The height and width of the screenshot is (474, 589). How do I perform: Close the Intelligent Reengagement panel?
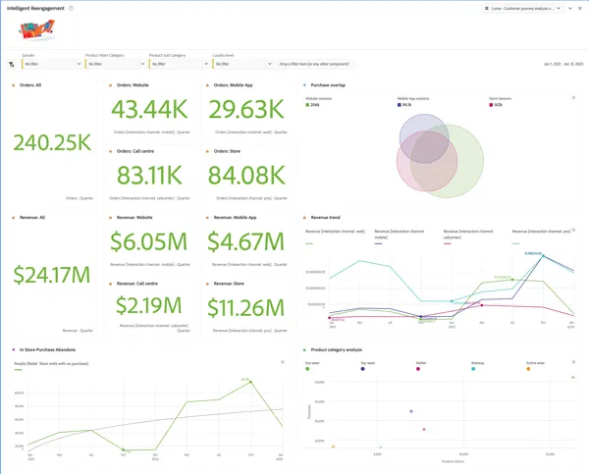(579, 8)
